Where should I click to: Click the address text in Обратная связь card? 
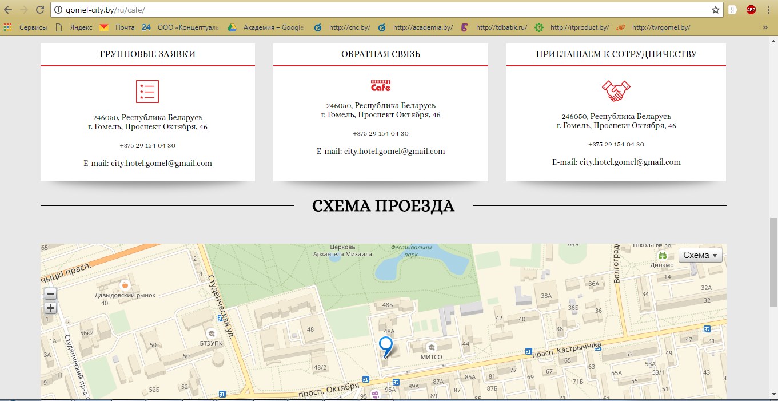coord(381,110)
